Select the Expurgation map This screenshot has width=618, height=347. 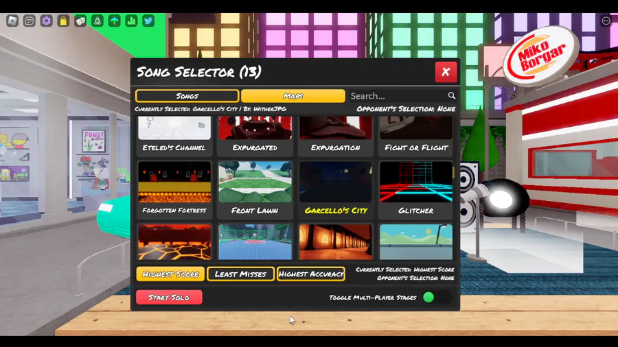pyautogui.click(x=335, y=136)
